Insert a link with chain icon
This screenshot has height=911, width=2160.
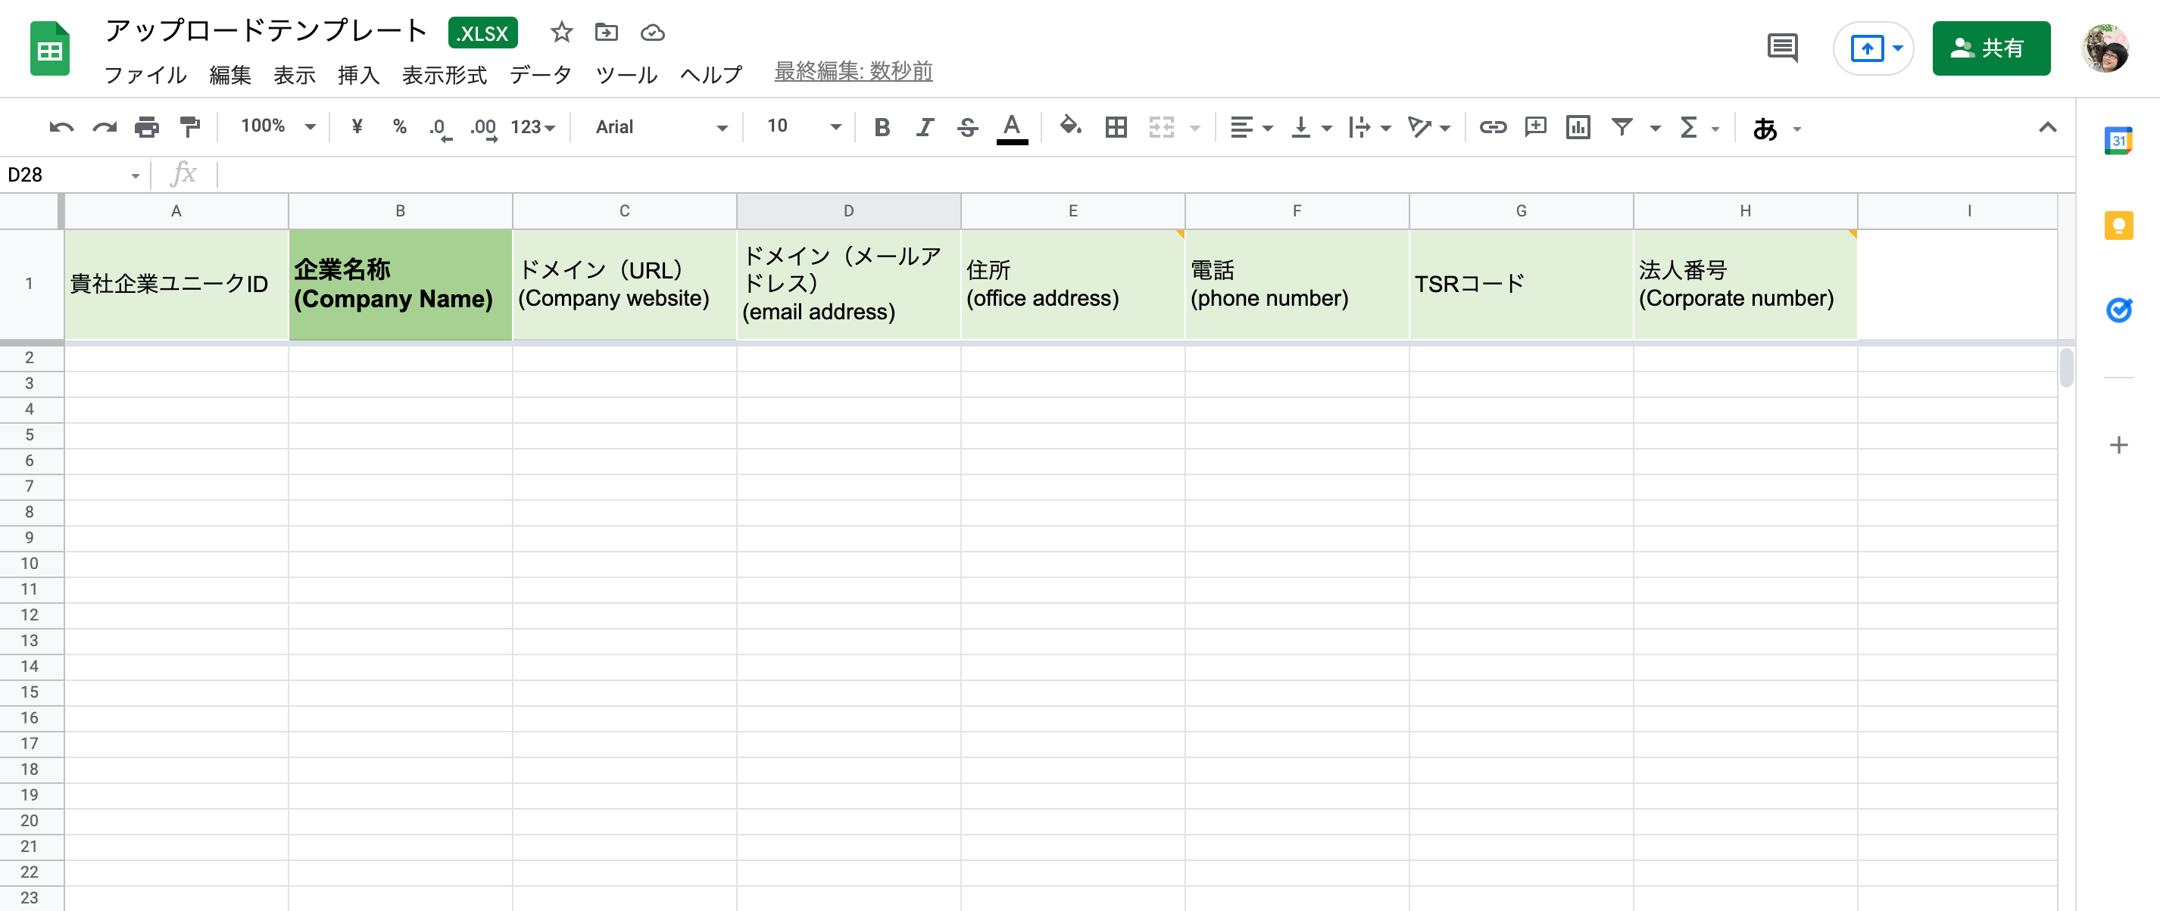tap(1493, 127)
